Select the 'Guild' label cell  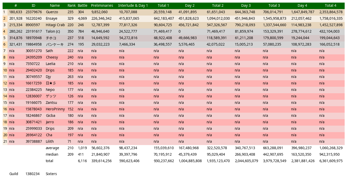(14, 174)
